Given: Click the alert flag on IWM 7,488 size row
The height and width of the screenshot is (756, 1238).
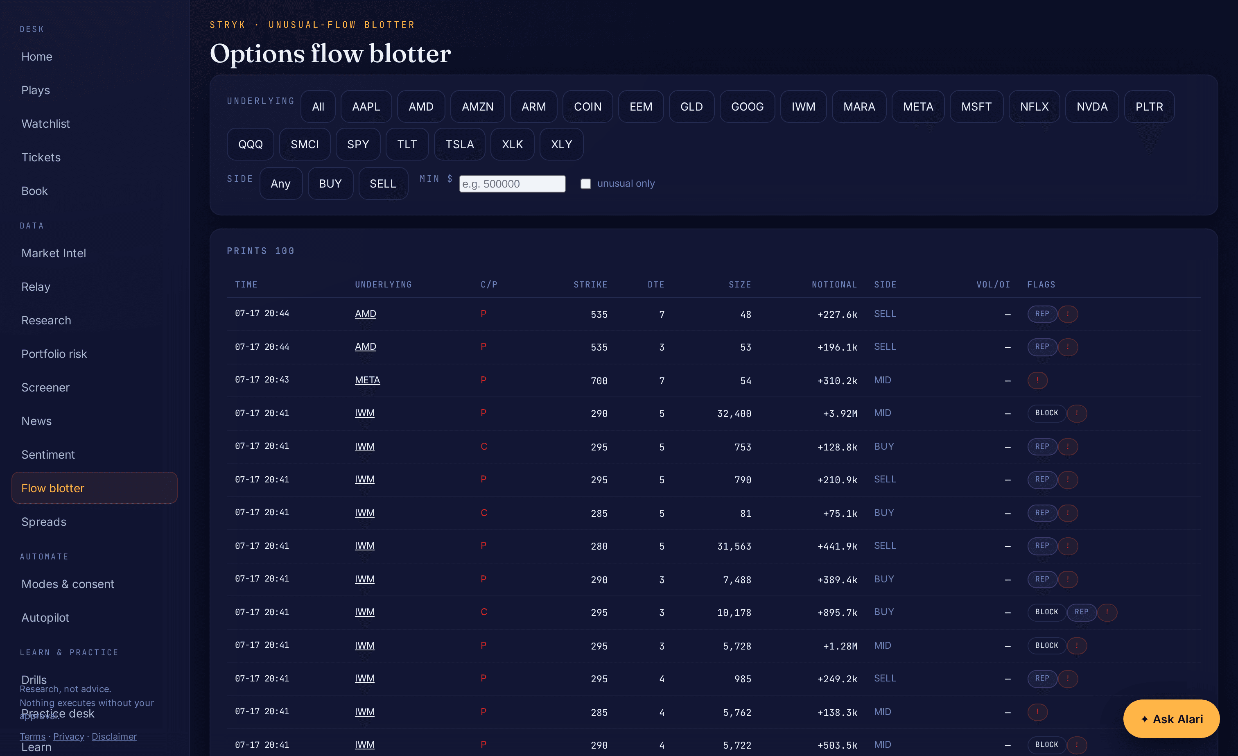Looking at the screenshot, I should coord(1068,579).
